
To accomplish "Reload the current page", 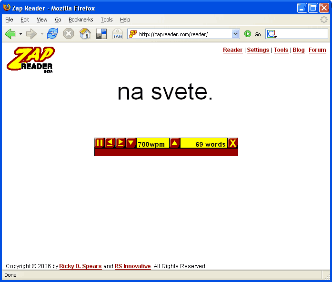I will click(x=52, y=34).
